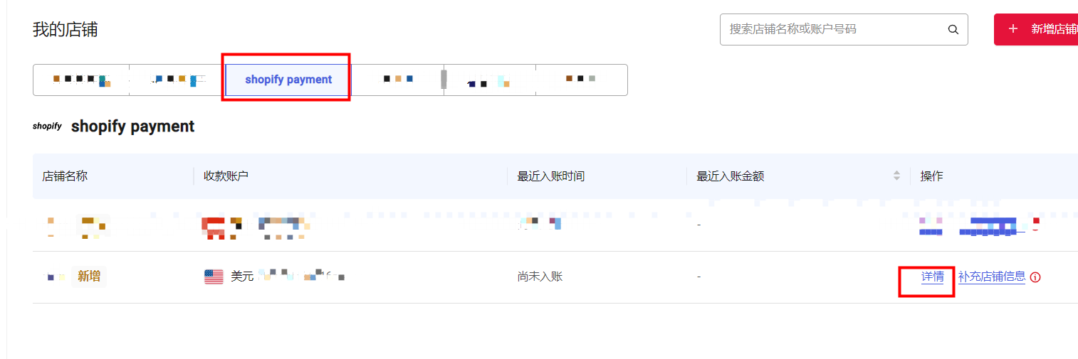Click the 店铺名称 column header
1078x359 pixels.
tap(65, 176)
